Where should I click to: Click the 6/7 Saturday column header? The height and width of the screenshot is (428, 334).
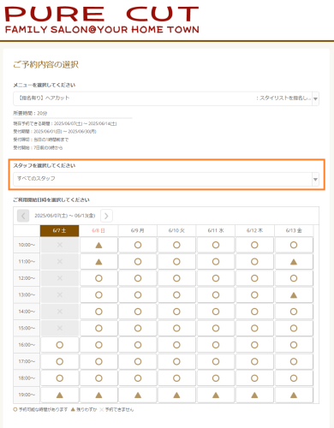click(59, 230)
